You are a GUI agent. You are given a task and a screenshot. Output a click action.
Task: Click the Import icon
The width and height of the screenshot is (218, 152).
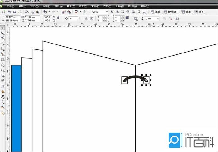pyautogui.click(x=64, y=12)
